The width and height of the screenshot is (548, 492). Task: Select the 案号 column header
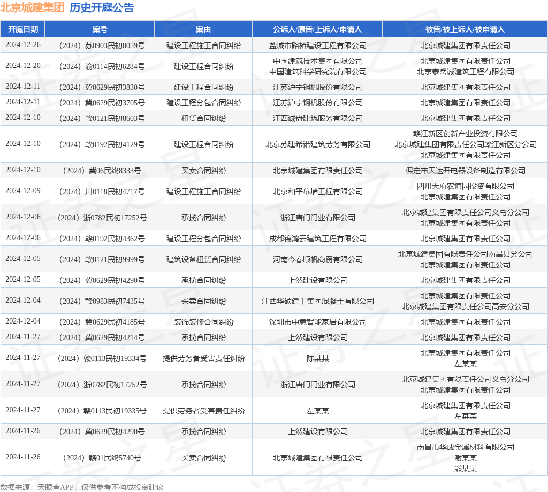click(100, 29)
